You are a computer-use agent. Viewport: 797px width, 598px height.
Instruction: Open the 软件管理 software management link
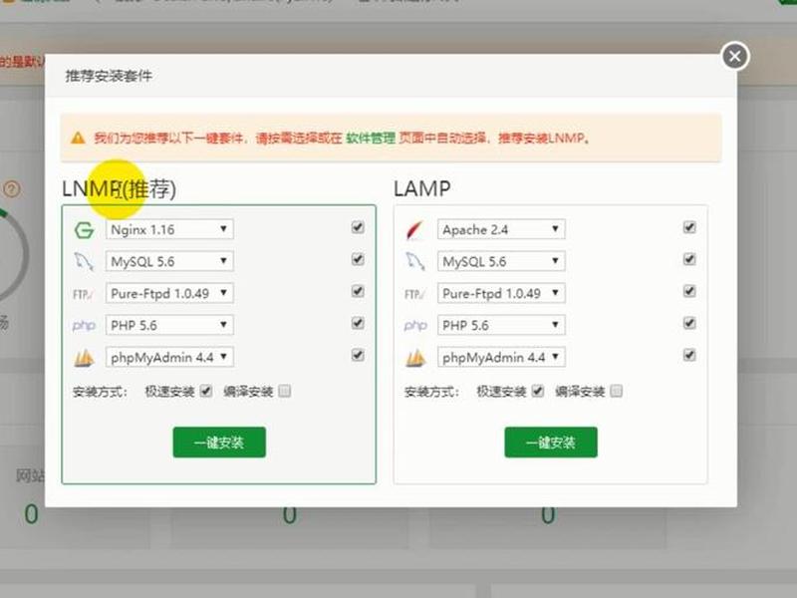click(x=371, y=138)
